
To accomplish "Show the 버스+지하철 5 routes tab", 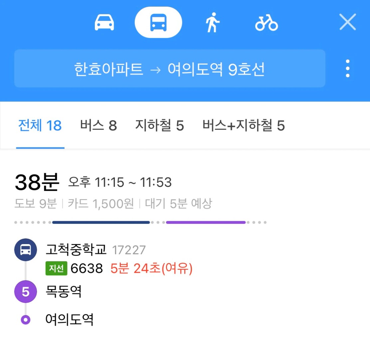I will 244,125.
